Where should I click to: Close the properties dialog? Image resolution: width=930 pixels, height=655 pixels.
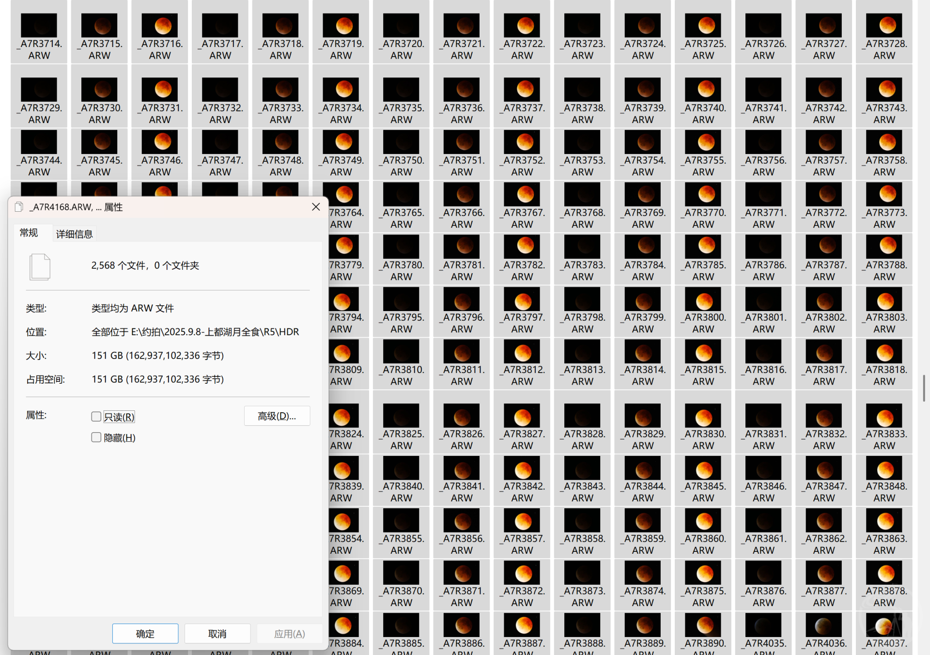pyautogui.click(x=316, y=207)
